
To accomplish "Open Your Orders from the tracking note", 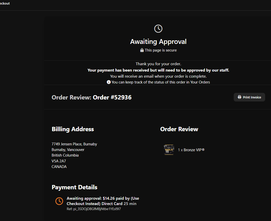I will point(200,82).
